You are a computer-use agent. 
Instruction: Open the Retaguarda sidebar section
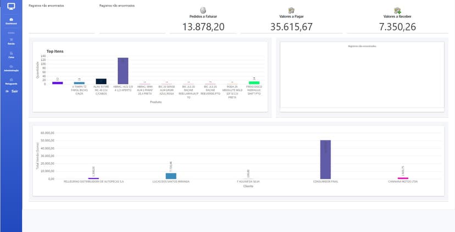pyautogui.click(x=11, y=81)
